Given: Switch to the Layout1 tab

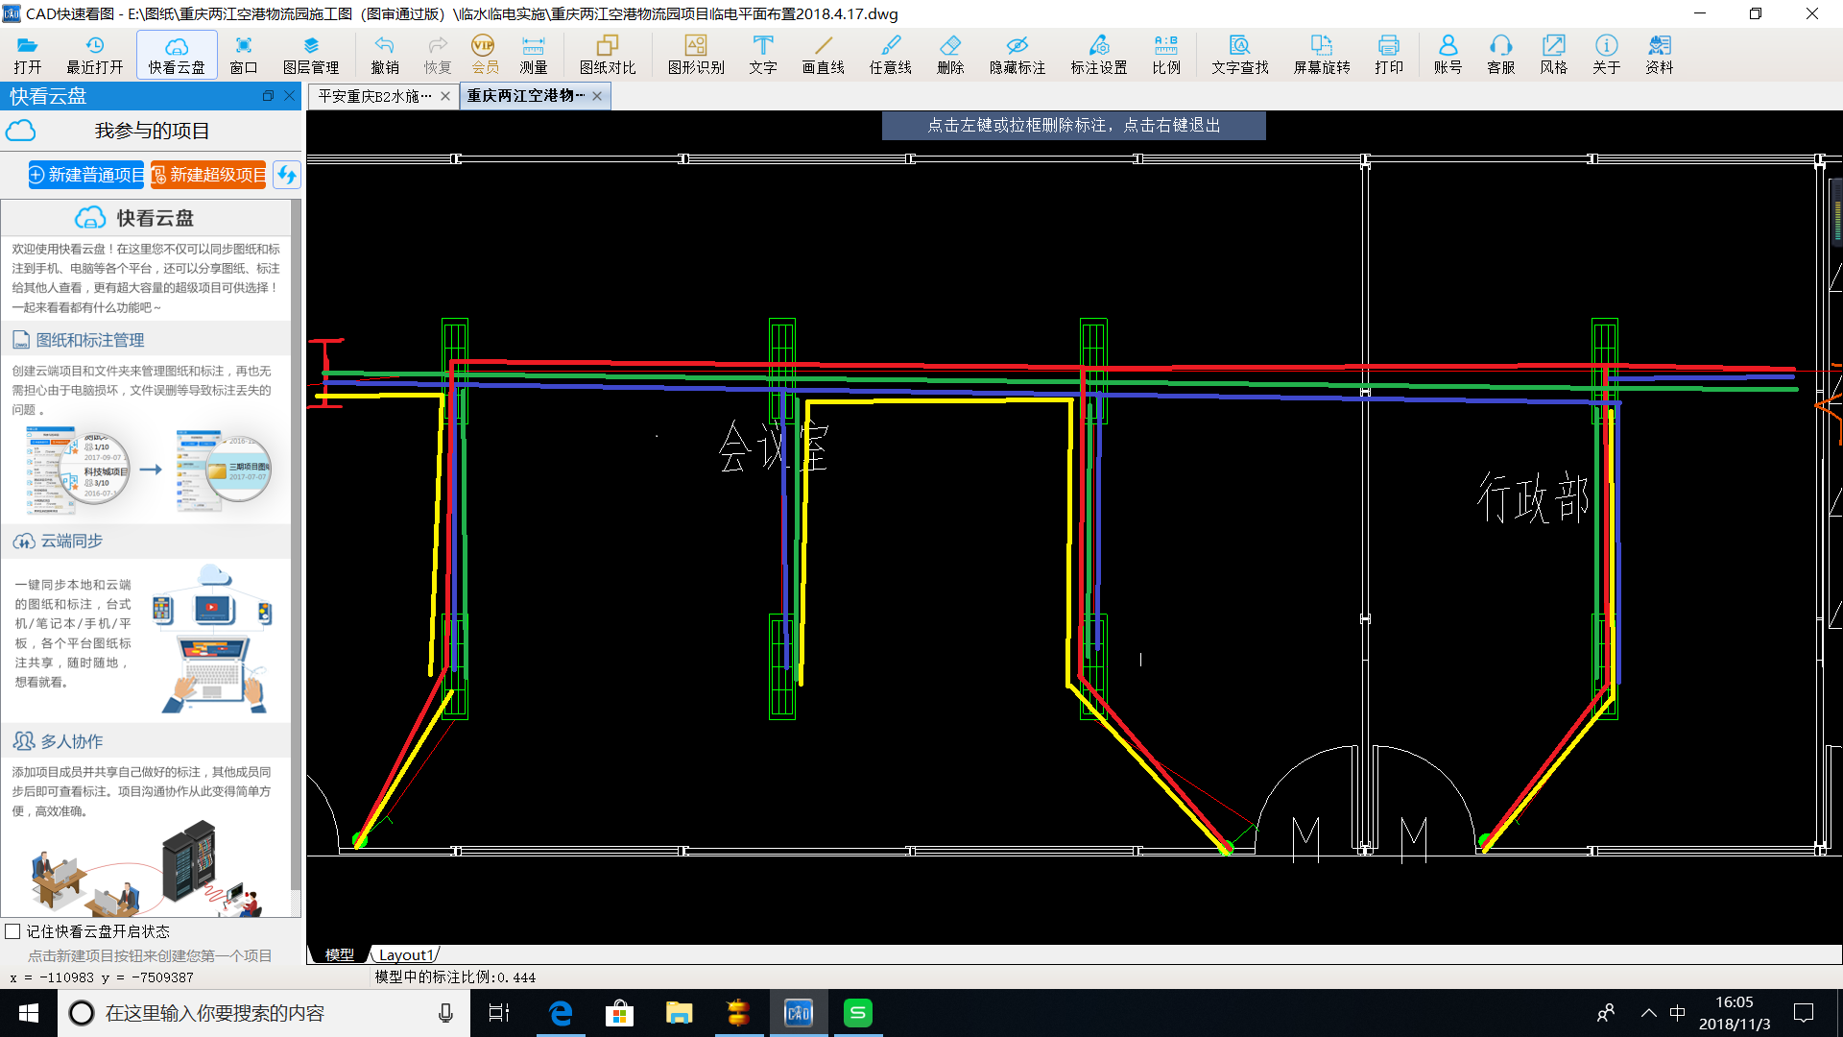Looking at the screenshot, I should (x=405, y=954).
